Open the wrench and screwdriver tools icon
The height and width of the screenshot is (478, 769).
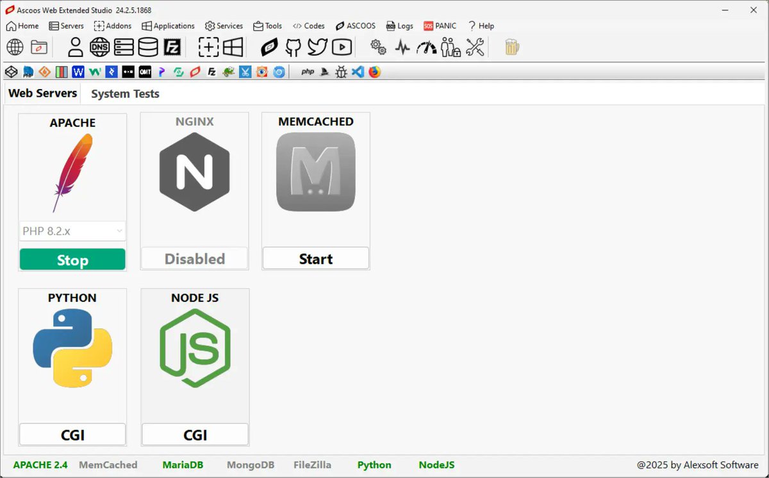click(x=475, y=47)
